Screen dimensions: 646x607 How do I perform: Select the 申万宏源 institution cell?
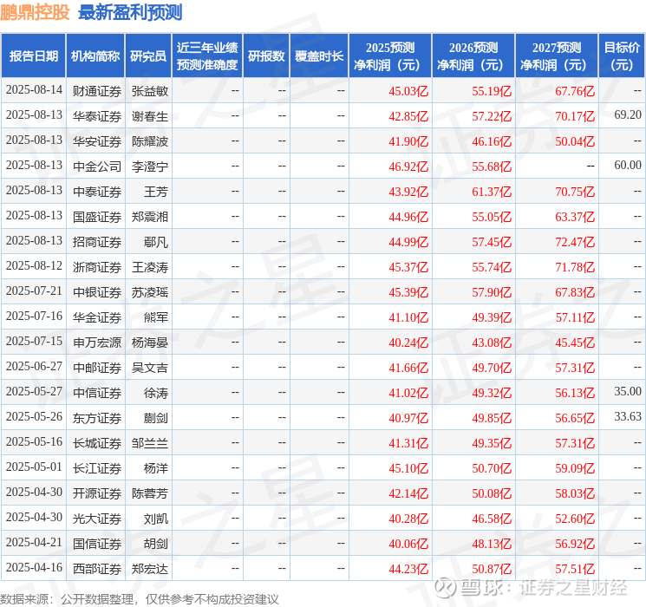tap(97, 343)
